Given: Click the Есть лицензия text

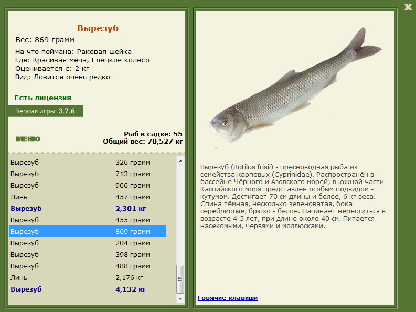Looking at the screenshot, I should tap(42, 98).
